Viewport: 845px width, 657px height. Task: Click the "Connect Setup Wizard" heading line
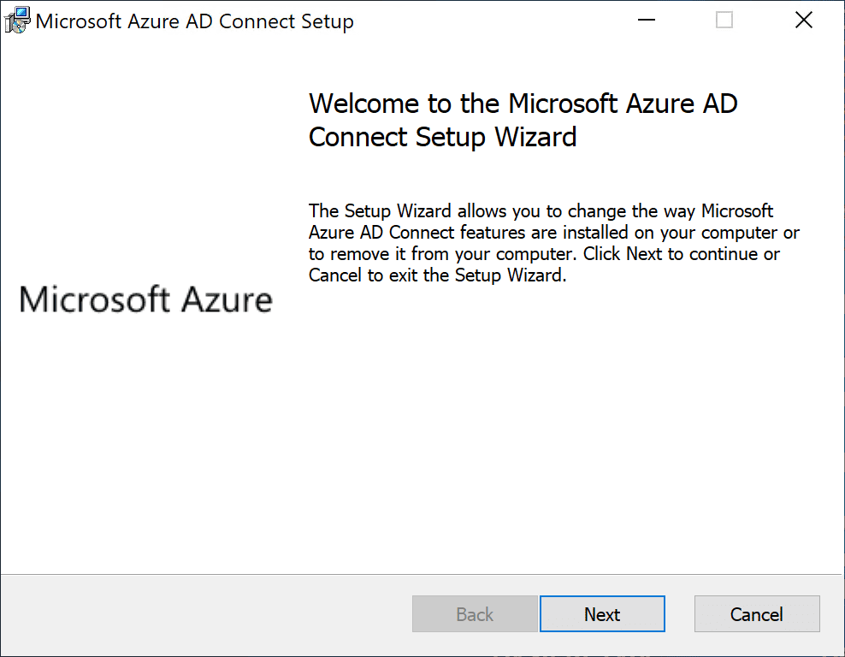[x=442, y=137]
